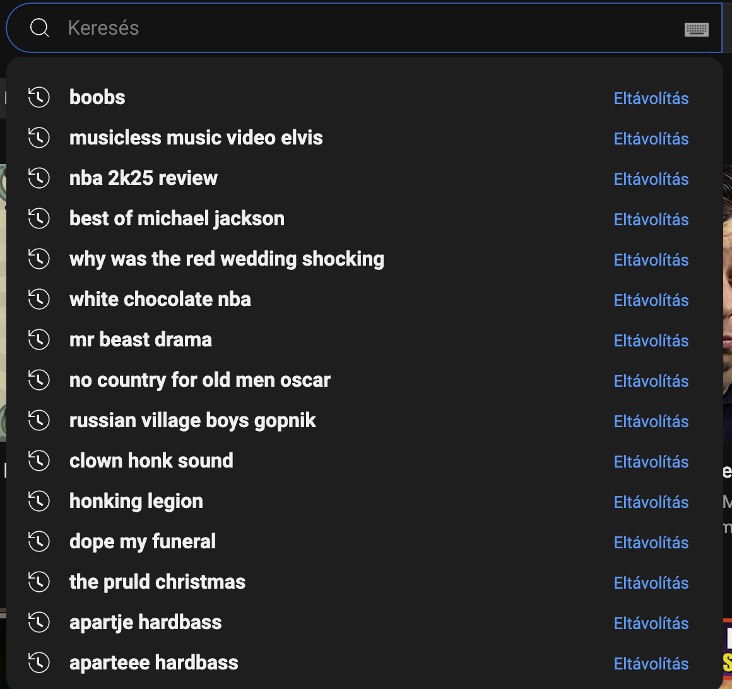Click history icon beside 'dope my funeral'
This screenshot has width=732, height=689.
pos(39,541)
